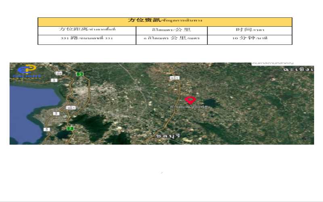
Task: Click the green route 7 shield near route 34
Action: (x=80, y=74)
